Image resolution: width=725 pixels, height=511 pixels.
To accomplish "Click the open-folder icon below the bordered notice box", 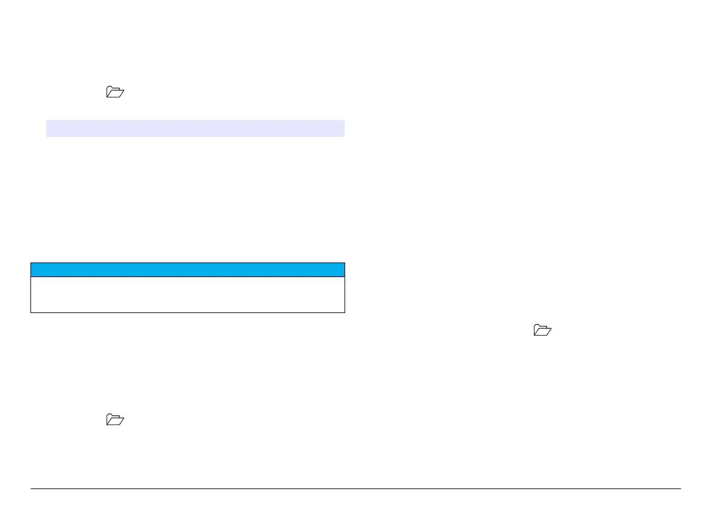I will (115, 420).
